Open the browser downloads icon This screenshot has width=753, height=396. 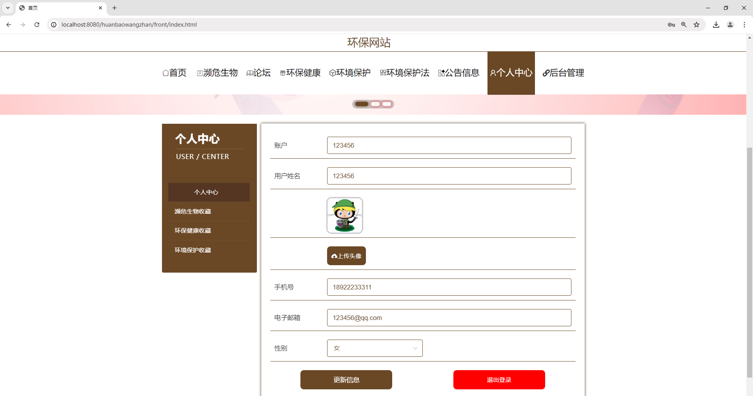pyautogui.click(x=716, y=24)
